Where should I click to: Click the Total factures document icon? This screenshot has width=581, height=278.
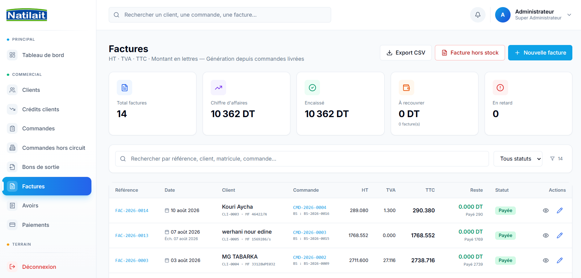[124, 88]
